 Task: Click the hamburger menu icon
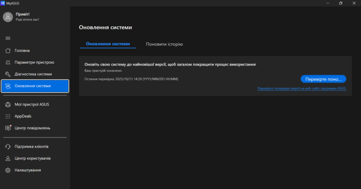[8, 38]
